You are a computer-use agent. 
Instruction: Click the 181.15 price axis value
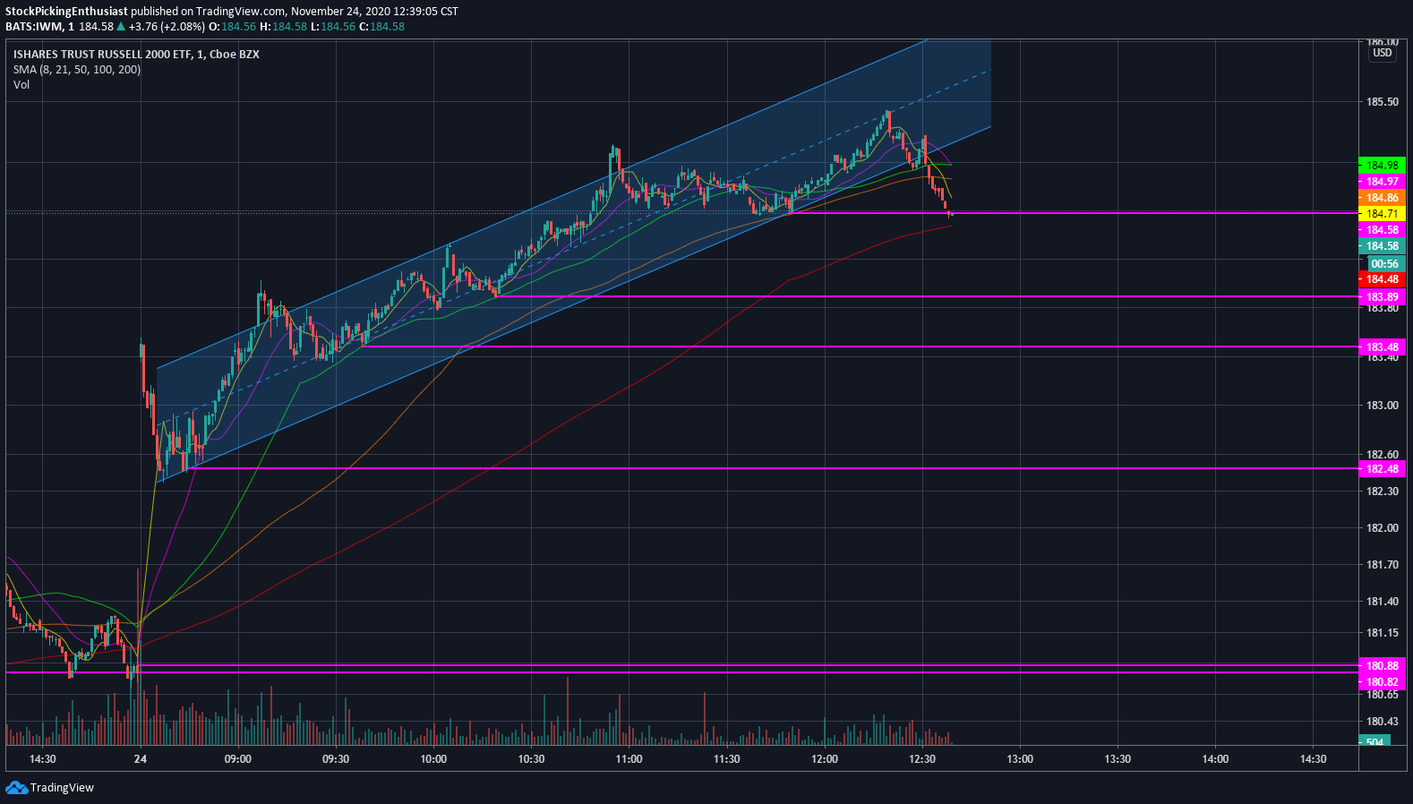point(1382,633)
